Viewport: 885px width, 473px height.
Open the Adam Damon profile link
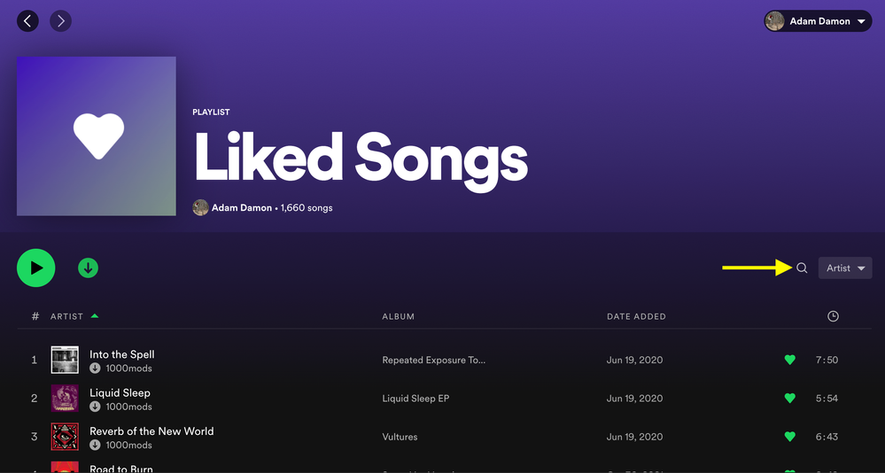pyautogui.click(x=241, y=208)
